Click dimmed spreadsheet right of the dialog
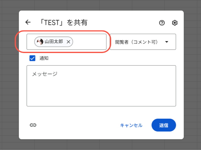This screenshot has height=150, width=201. click(x=192, y=75)
